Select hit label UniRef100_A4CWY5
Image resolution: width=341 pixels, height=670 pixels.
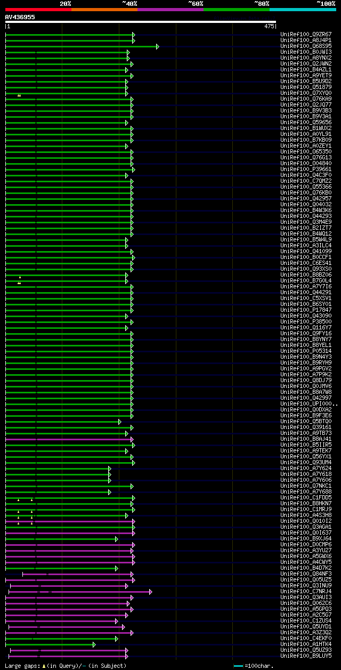pyautogui.click(x=306, y=562)
